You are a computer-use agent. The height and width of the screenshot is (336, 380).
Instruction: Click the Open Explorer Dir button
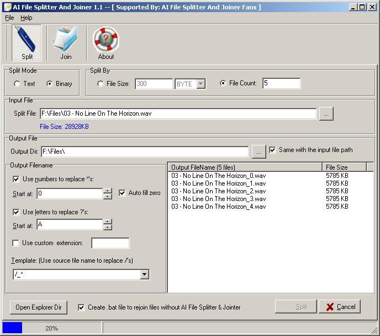(x=39, y=307)
